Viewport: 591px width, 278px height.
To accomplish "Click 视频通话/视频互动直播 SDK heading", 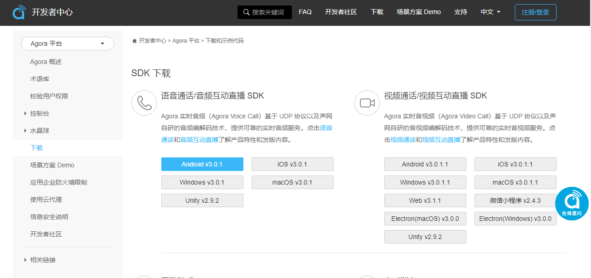I will coord(436,96).
